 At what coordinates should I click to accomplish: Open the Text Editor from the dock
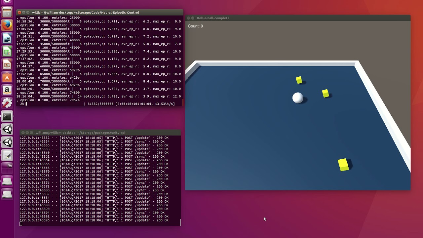click(7, 155)
